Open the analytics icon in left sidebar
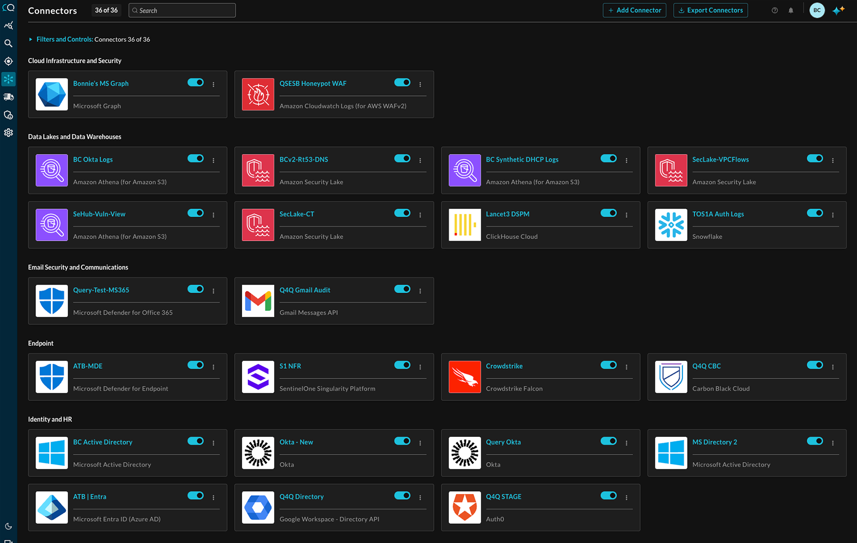Image resolution: width=857 pixels, height=543 pixels. click(x=8, y=25)
